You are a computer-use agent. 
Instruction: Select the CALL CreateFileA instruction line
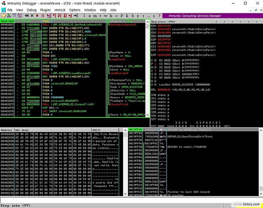tap(73, 104)
